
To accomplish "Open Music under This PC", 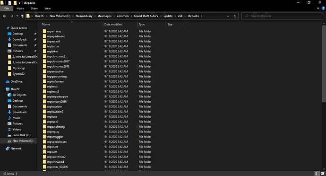I will 16,118.
